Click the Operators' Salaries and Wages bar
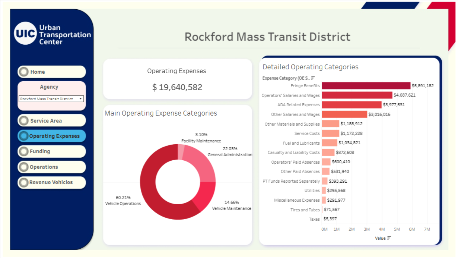 click(357, 95)
